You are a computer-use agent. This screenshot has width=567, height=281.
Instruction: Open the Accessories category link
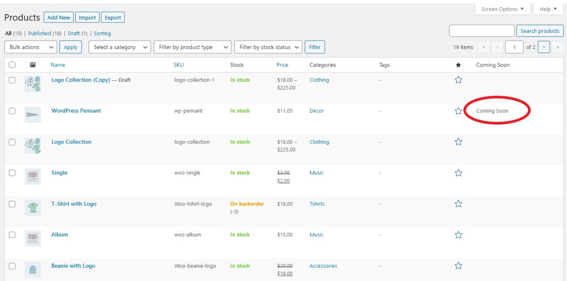tap(323, 266)
